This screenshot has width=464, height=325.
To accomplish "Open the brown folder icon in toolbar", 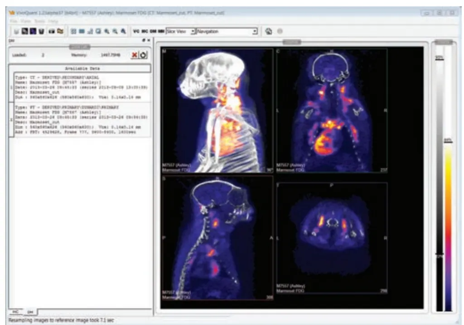I will point(60,31).
